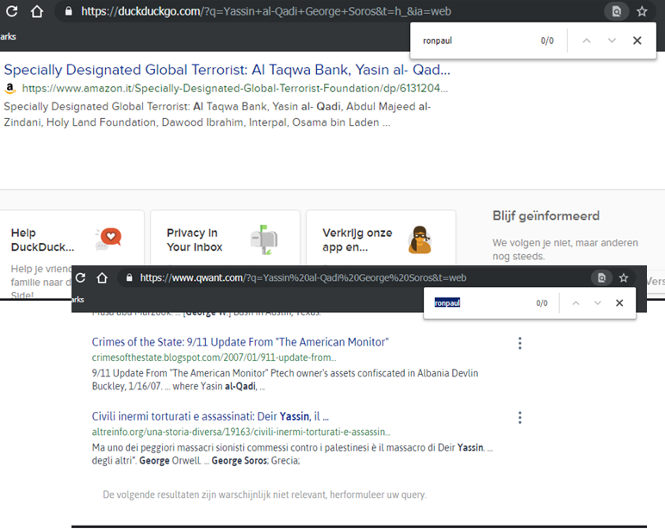The height and width of the screenshot is (529, 665).
Task: View the DuckDuckGo site lock info
Action: pyautogui.click(x=68, y=11)
